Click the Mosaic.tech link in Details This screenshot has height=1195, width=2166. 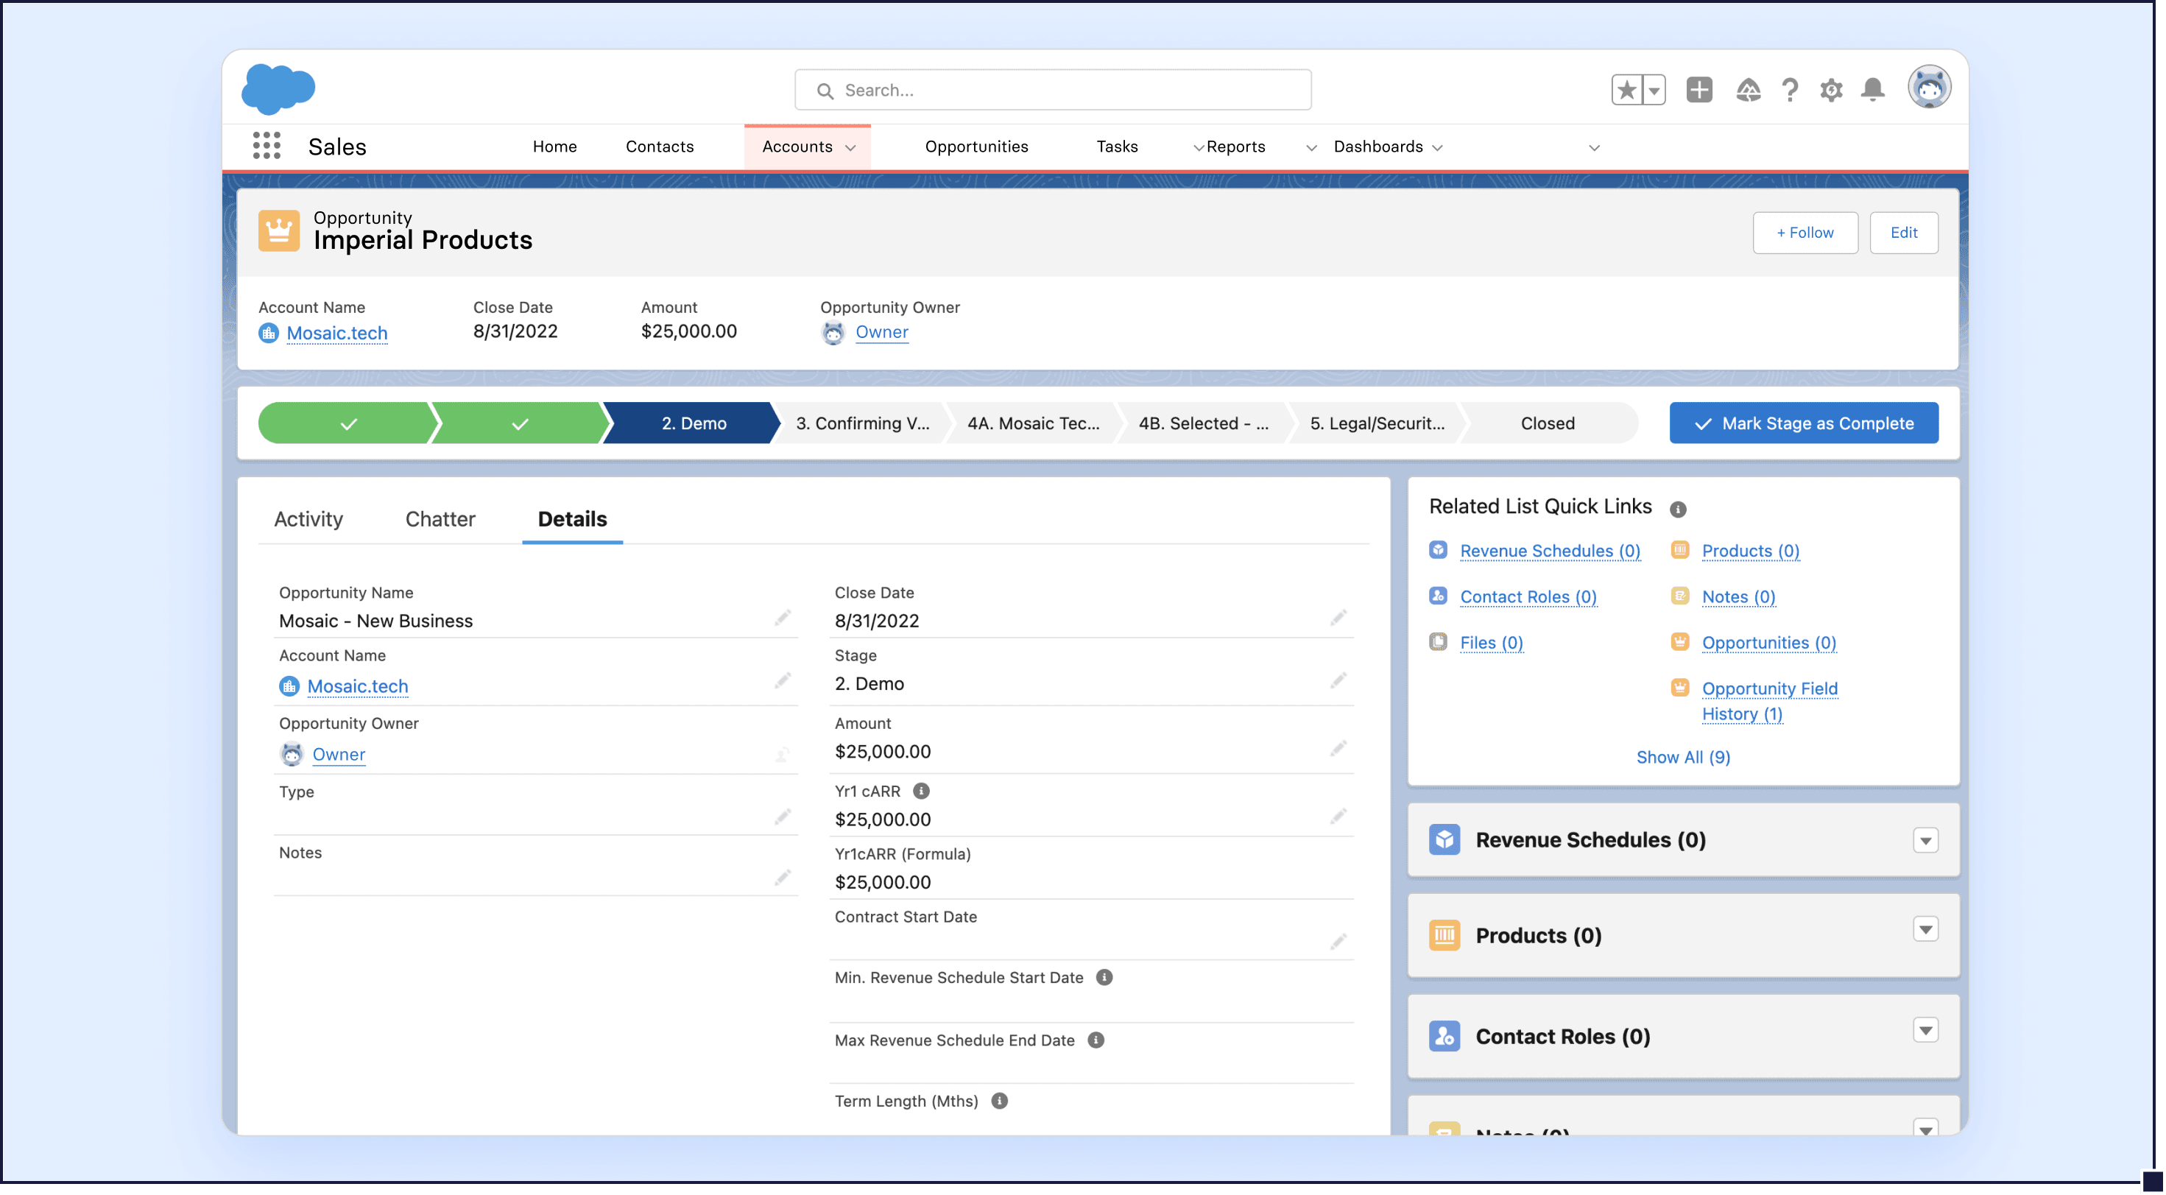357,686
